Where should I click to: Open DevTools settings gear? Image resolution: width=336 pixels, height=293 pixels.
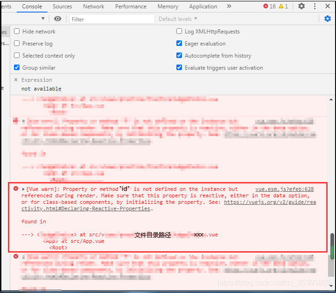pos(302,6)
